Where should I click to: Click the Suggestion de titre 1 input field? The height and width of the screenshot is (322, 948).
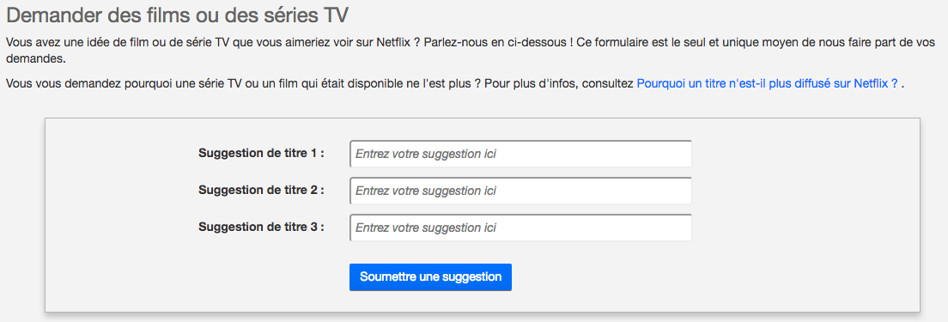pyautogui.click(x=520, y=154)
